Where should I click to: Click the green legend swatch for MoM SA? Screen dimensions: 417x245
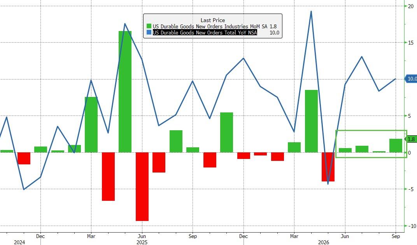coord(149,26)
